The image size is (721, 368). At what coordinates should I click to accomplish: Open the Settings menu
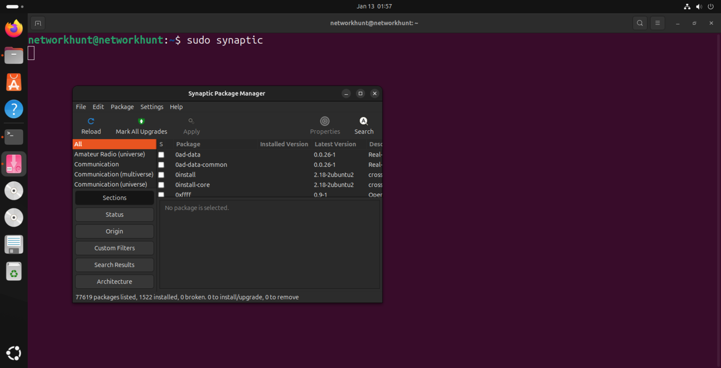point(152,107)
